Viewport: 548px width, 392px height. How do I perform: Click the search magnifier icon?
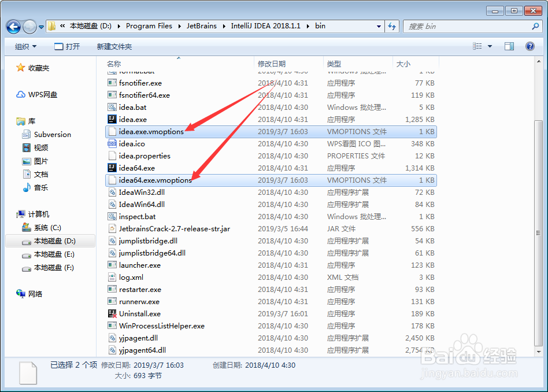click(x=535, y=26)
